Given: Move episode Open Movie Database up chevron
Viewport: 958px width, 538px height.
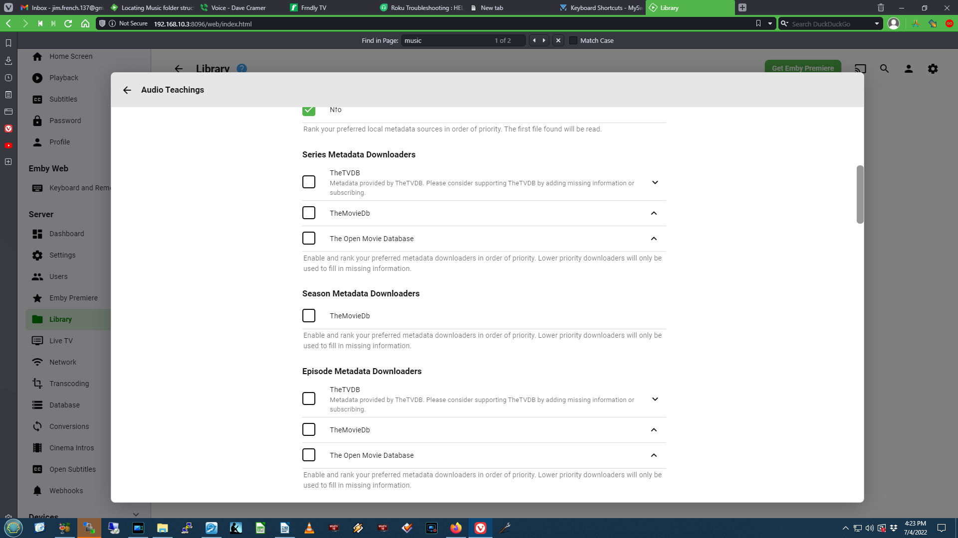Looking at the screenshot, I should pyautogui.click(x=654, y=455).
